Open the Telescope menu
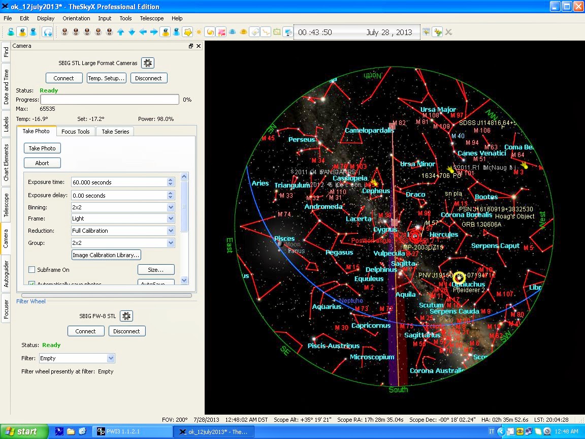The image size is (585, 439). [151, 18]
